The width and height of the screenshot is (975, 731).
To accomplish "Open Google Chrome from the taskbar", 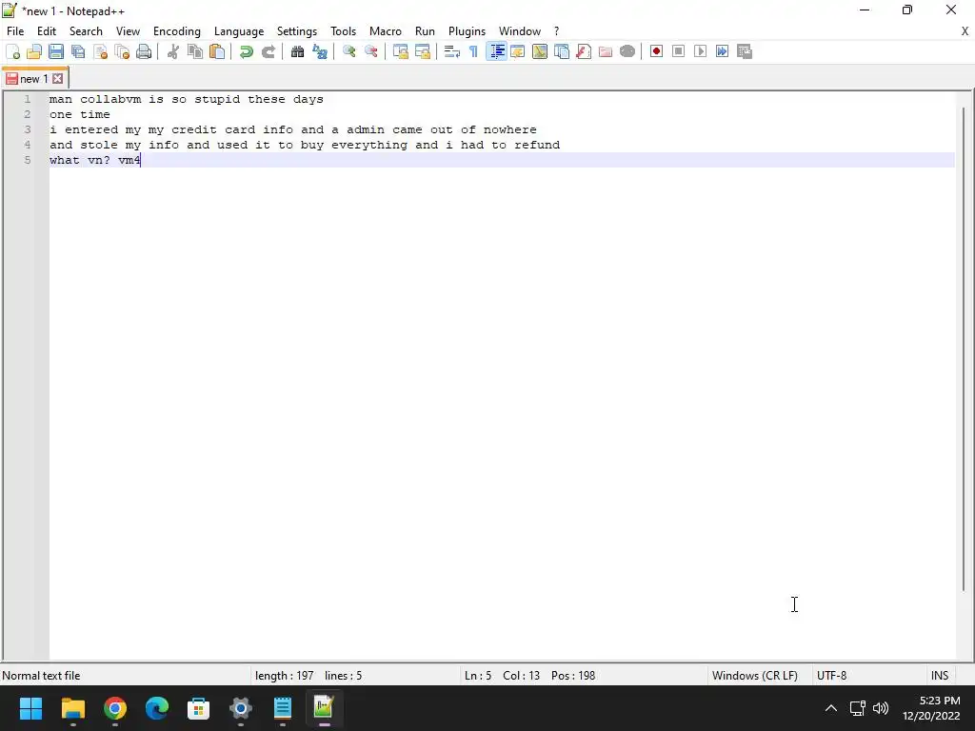I will point(115,708).
